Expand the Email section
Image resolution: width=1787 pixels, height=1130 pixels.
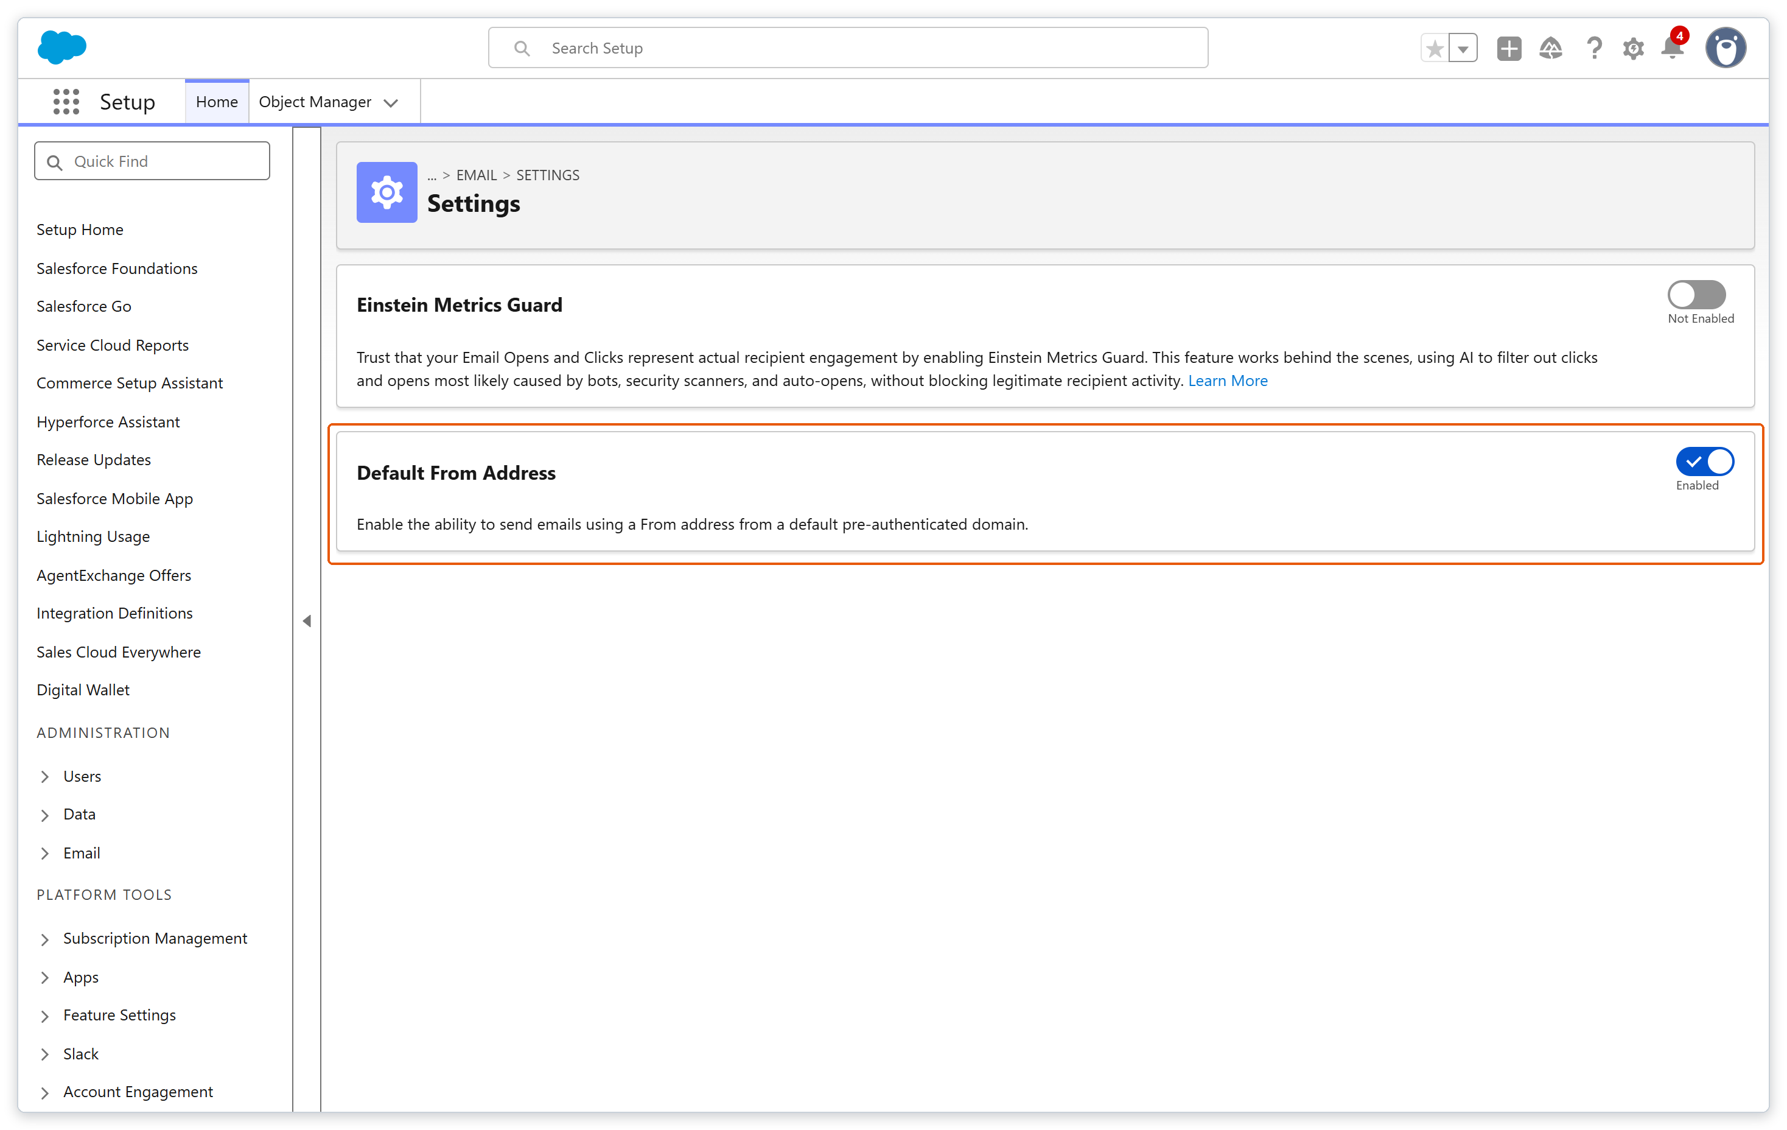click(x=44, y=854)
